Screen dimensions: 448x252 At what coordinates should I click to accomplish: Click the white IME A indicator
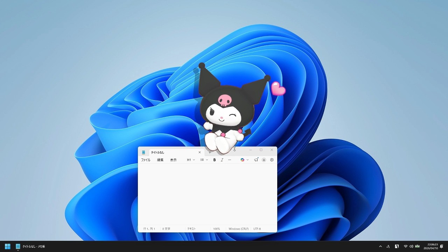click(x=397, y=246)
